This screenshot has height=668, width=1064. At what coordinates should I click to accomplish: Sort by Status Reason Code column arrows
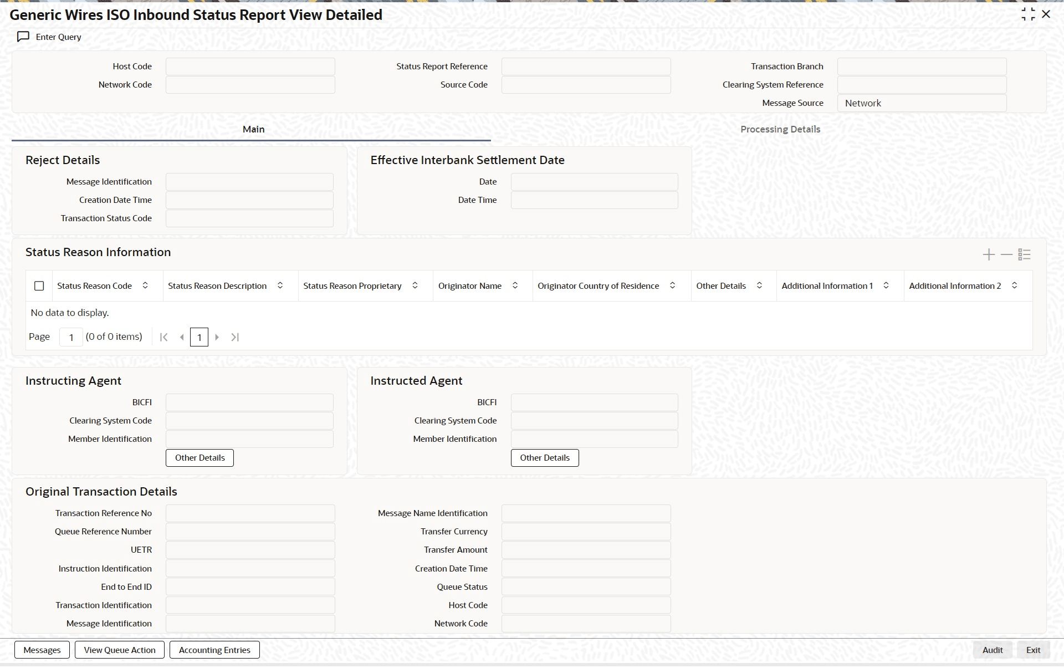click(145, 285)
